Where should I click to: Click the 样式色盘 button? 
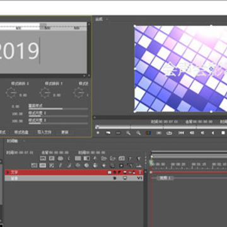[x=21, y=132]
